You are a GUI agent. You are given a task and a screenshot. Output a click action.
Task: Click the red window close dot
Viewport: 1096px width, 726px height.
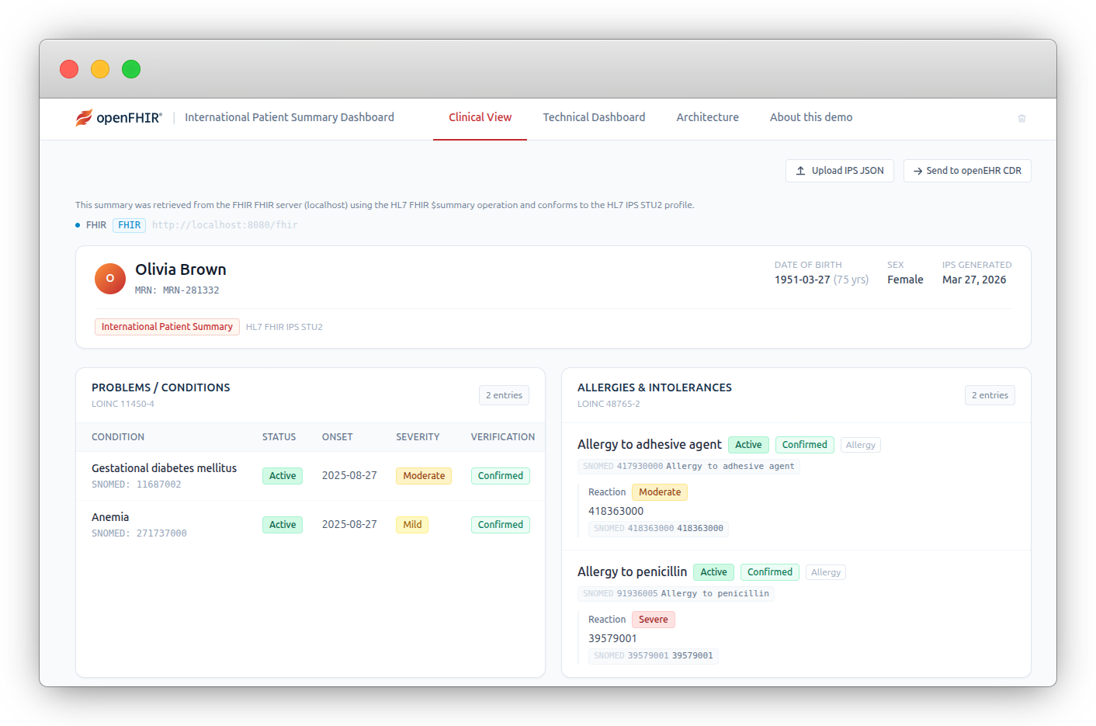pyautogui.click(x=69, y=69)
